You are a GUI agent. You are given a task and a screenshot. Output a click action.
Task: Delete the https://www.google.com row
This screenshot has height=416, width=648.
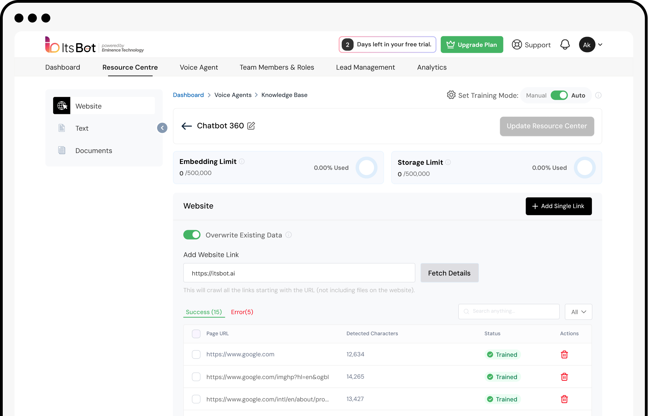pyautogui.click(x=564, y=354)
